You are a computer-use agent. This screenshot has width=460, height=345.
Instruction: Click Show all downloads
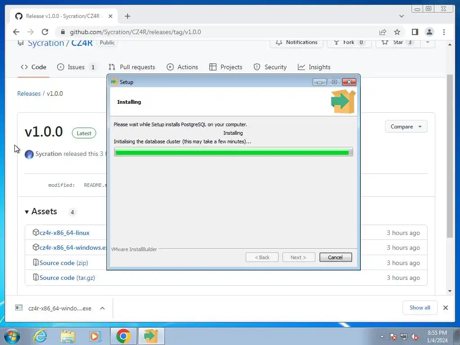[x=420, y=307]
